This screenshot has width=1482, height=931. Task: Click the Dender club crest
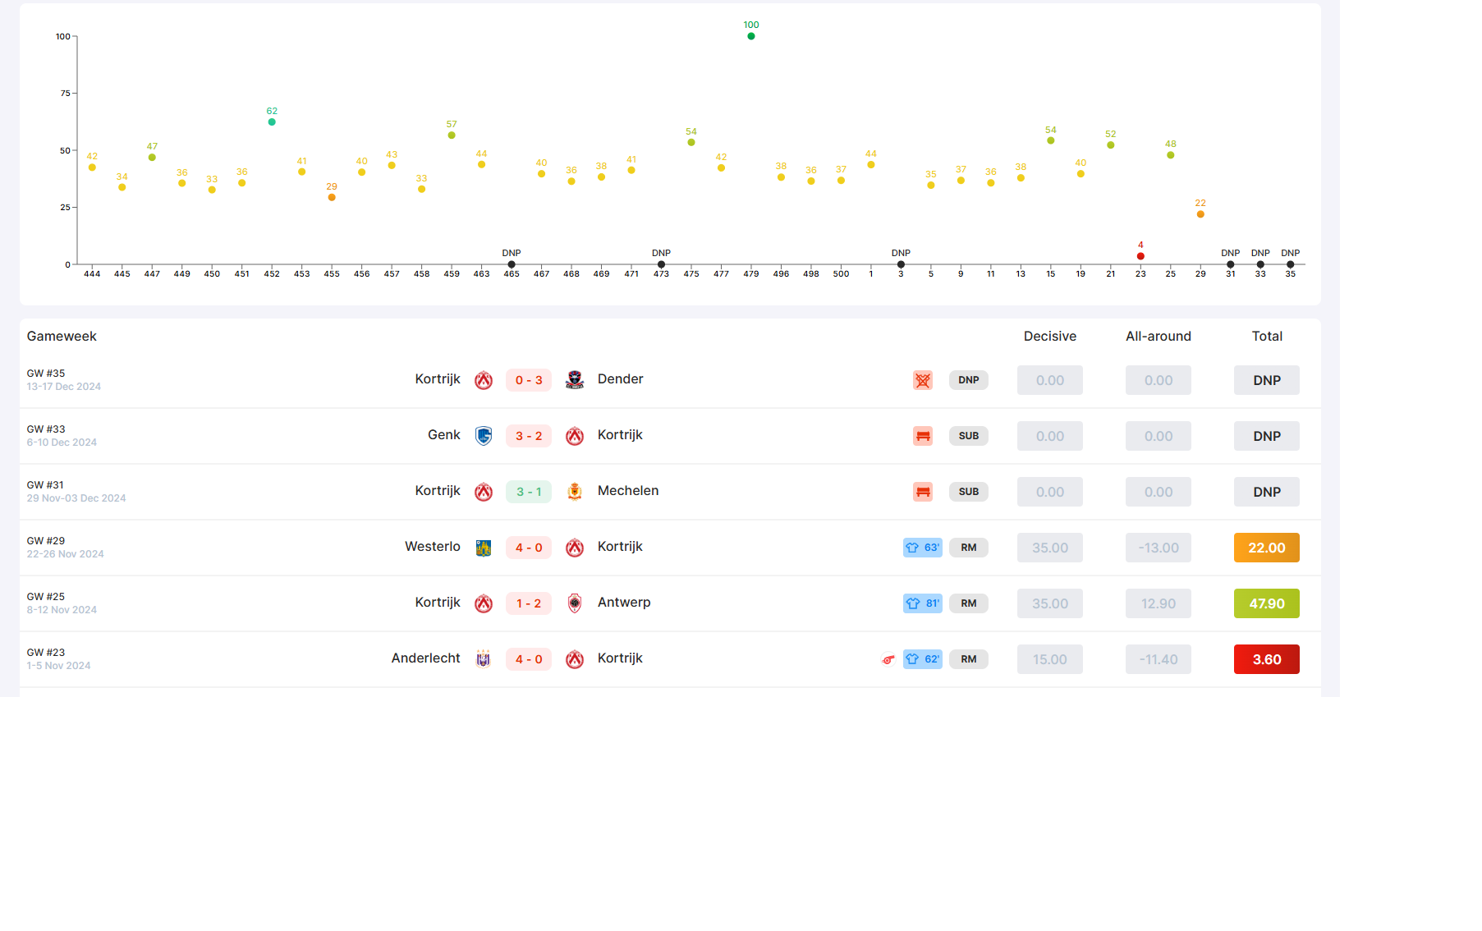575,380
